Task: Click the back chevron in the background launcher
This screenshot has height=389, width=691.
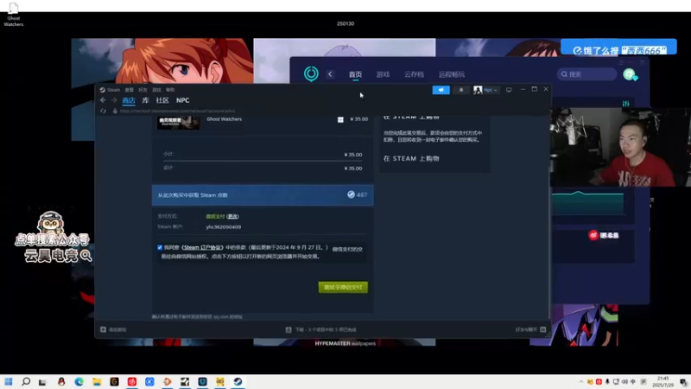Action: (x=330, y=74)
